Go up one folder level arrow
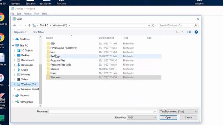Screen dimensions: 223x125 coord(29,25)
